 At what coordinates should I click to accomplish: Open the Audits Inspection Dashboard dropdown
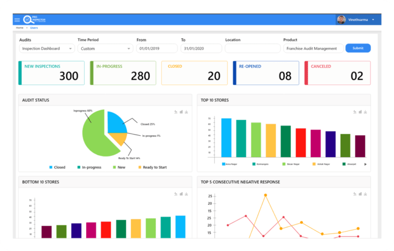click(x=47, y=49)
